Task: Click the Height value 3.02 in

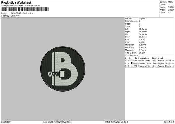Action: [x=171, y=7]
